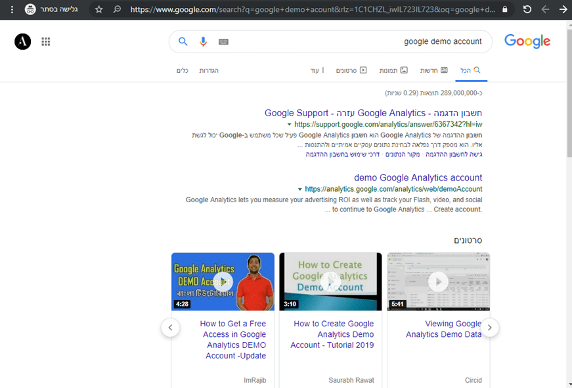Screen dimensions: 572x388
Task: Open the profile avatar with letter A
Action: pos(22,41)
